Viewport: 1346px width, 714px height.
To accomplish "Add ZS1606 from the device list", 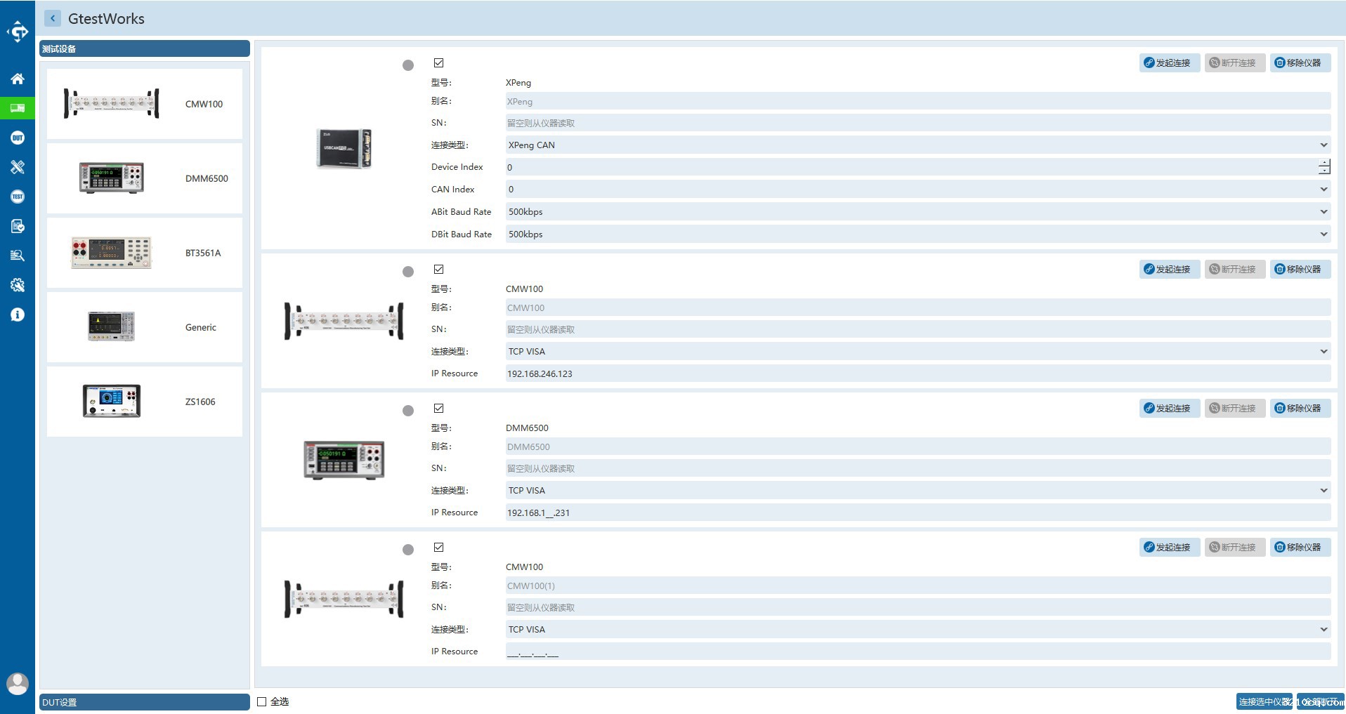I will (145, 402).
